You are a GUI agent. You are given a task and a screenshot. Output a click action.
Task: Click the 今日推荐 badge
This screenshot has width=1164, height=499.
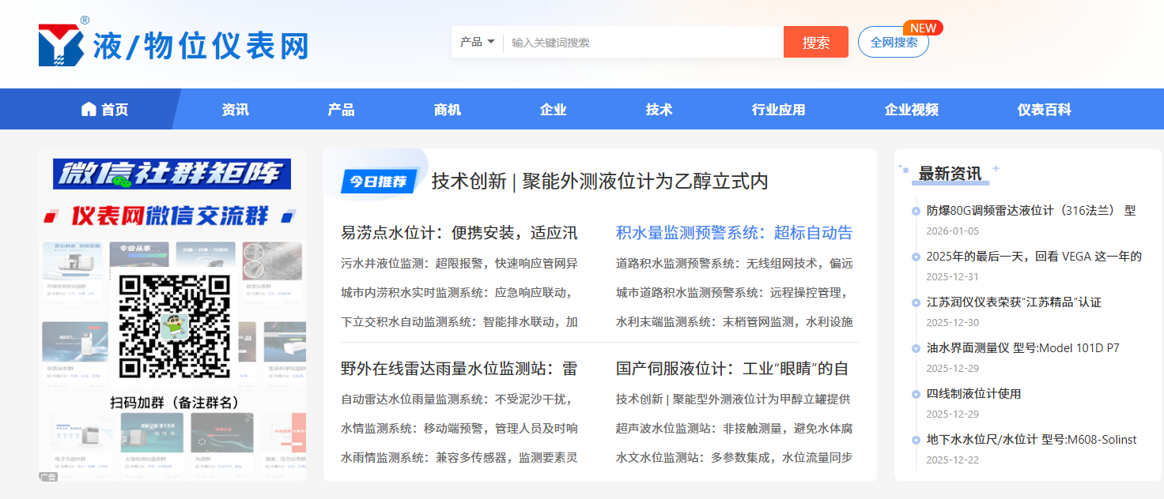pyautogui.click(x=378, y=182)
